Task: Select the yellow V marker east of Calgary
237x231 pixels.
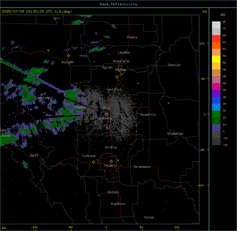Action: click(118, 160)
